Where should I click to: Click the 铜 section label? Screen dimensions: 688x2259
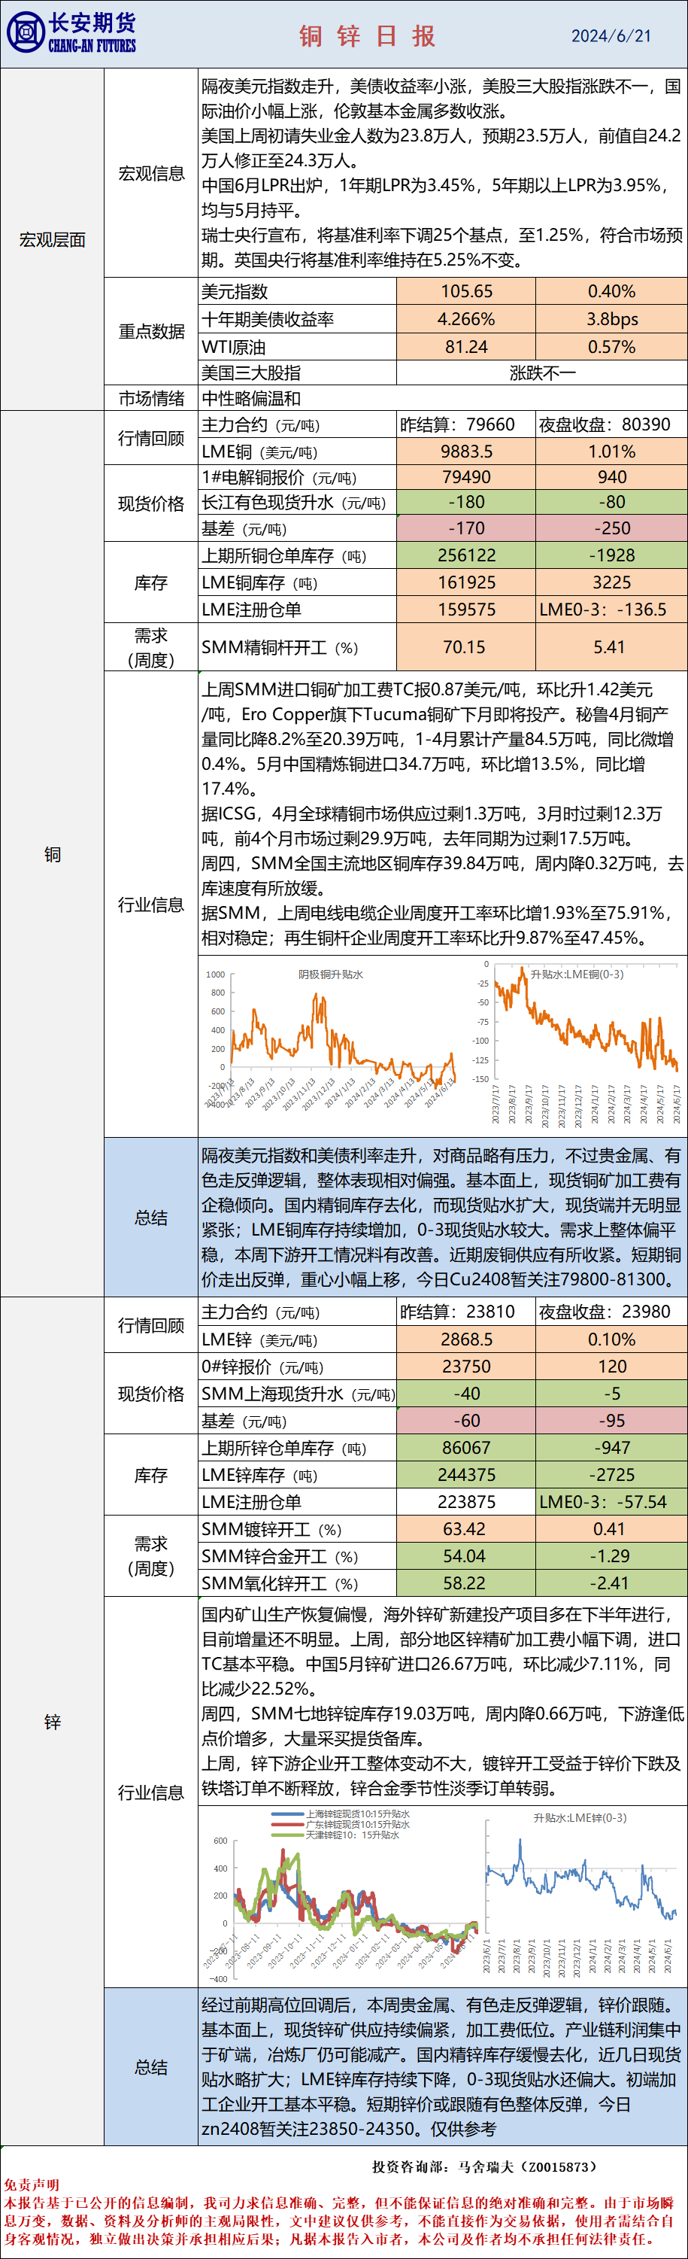point(53,854)
